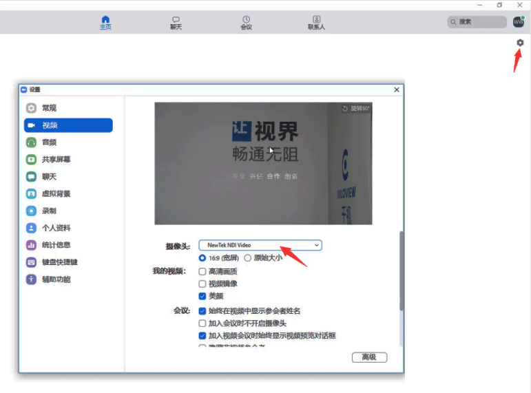Screen dimensions: 531x393
Task: Switch to the 聊天 chat tab
Action: point(176,23)
